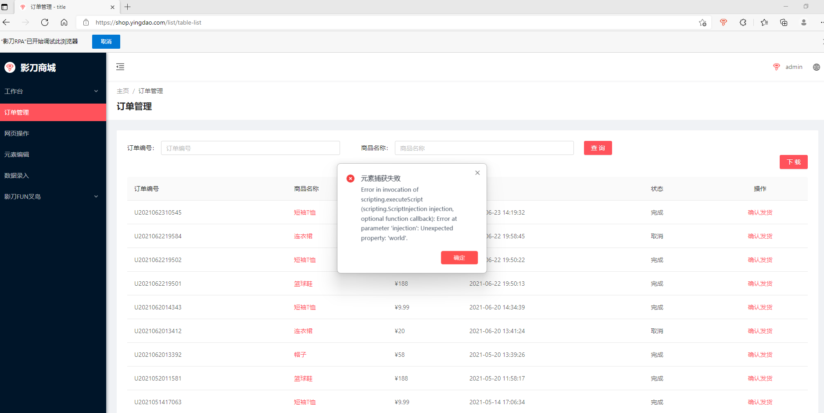The image size is (824, 413).
Task: Click the 订单编号 input field
Action: tap(251, 148)
